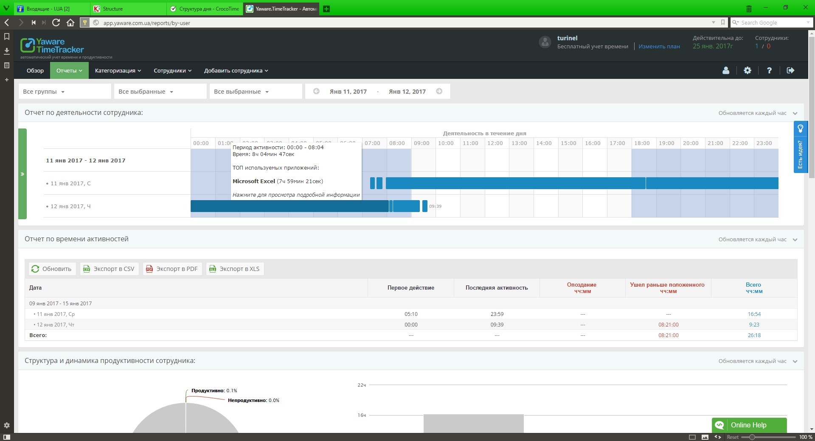Image resolution: width=815 pixels, height=441 pixels.
Task: Expand the green side panel arrow
Action: (x=22, y=174)
